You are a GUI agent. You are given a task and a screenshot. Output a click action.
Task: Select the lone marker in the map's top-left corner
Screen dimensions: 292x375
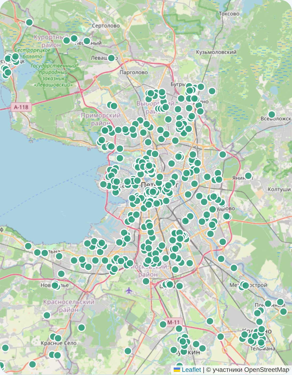tap(29, 22)
